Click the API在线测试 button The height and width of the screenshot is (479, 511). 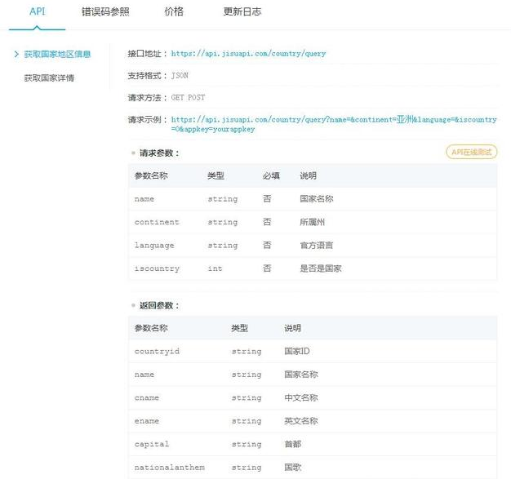point(471,152)
